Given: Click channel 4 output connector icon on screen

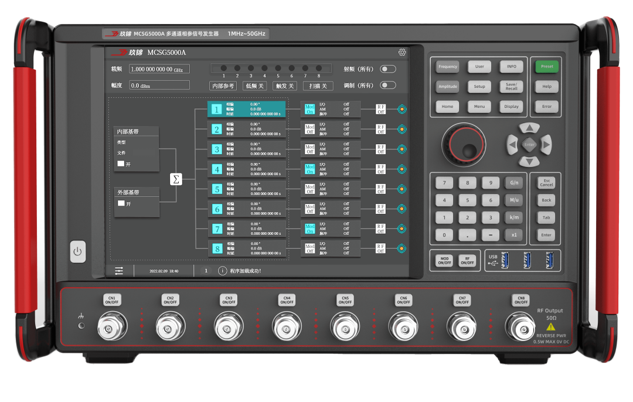Looking at the screenshot, I should [401, 169].
